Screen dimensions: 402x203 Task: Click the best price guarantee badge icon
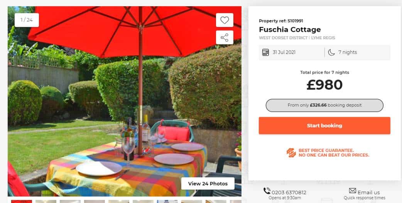291,153
